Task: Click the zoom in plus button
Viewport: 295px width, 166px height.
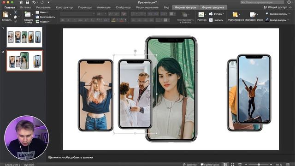Action: tap(271, 165)
